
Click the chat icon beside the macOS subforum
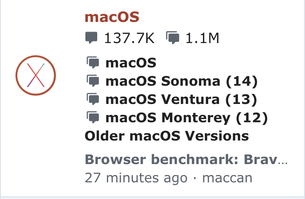point(93,63)
